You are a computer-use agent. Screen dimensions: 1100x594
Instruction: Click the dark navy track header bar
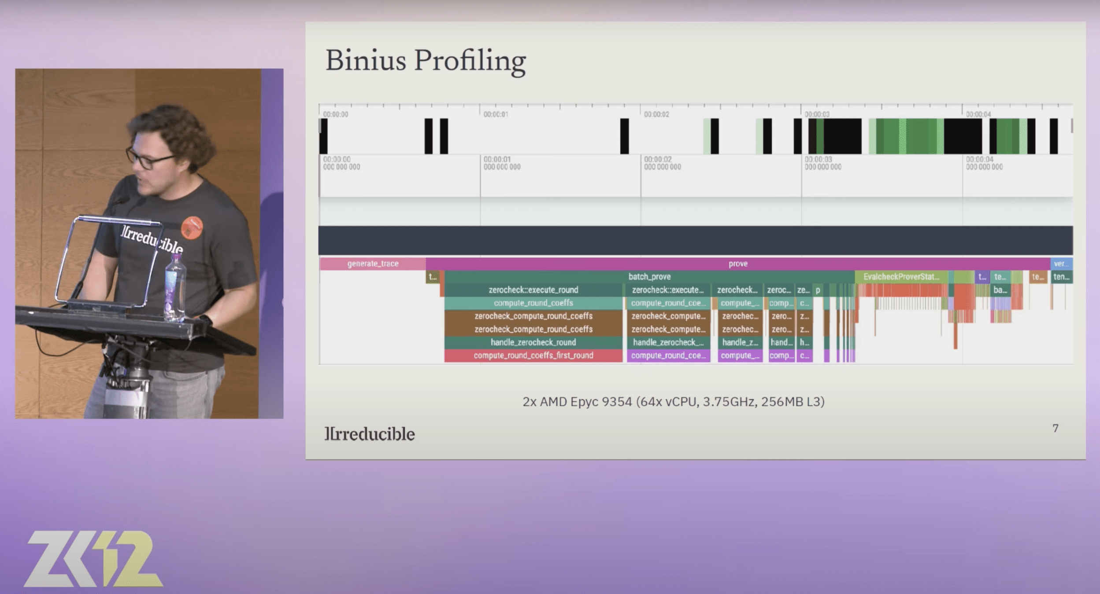point(695,240)
